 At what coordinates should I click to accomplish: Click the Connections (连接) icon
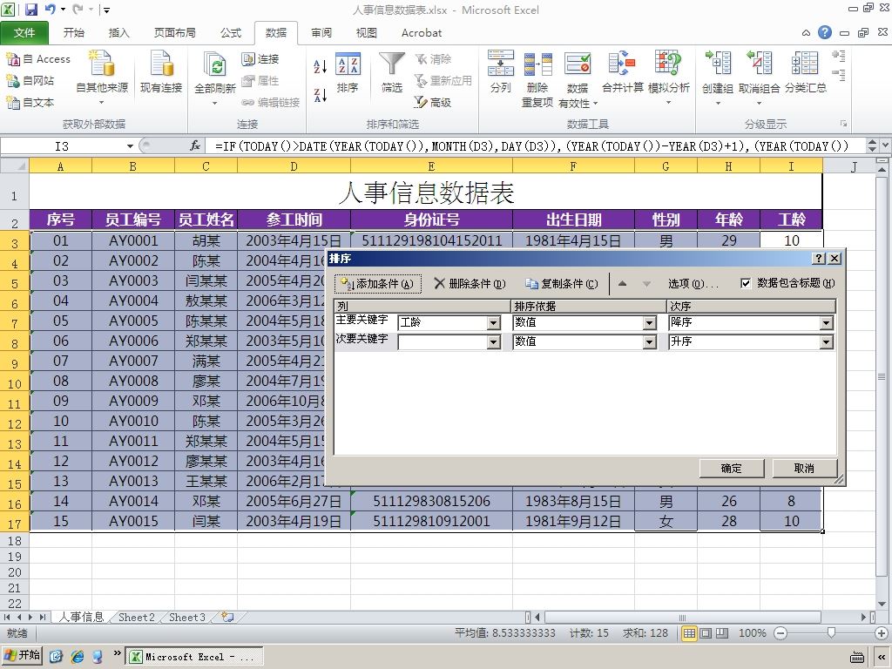click(260, 59)
